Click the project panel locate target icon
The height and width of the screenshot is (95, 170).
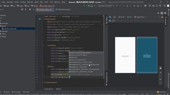tap(22, 9)
